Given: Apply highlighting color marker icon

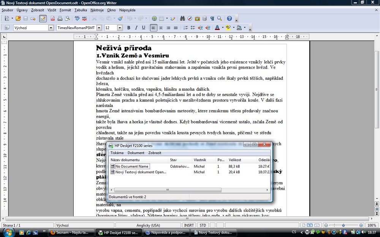Looking at the screenshot, I should (228, 28).
